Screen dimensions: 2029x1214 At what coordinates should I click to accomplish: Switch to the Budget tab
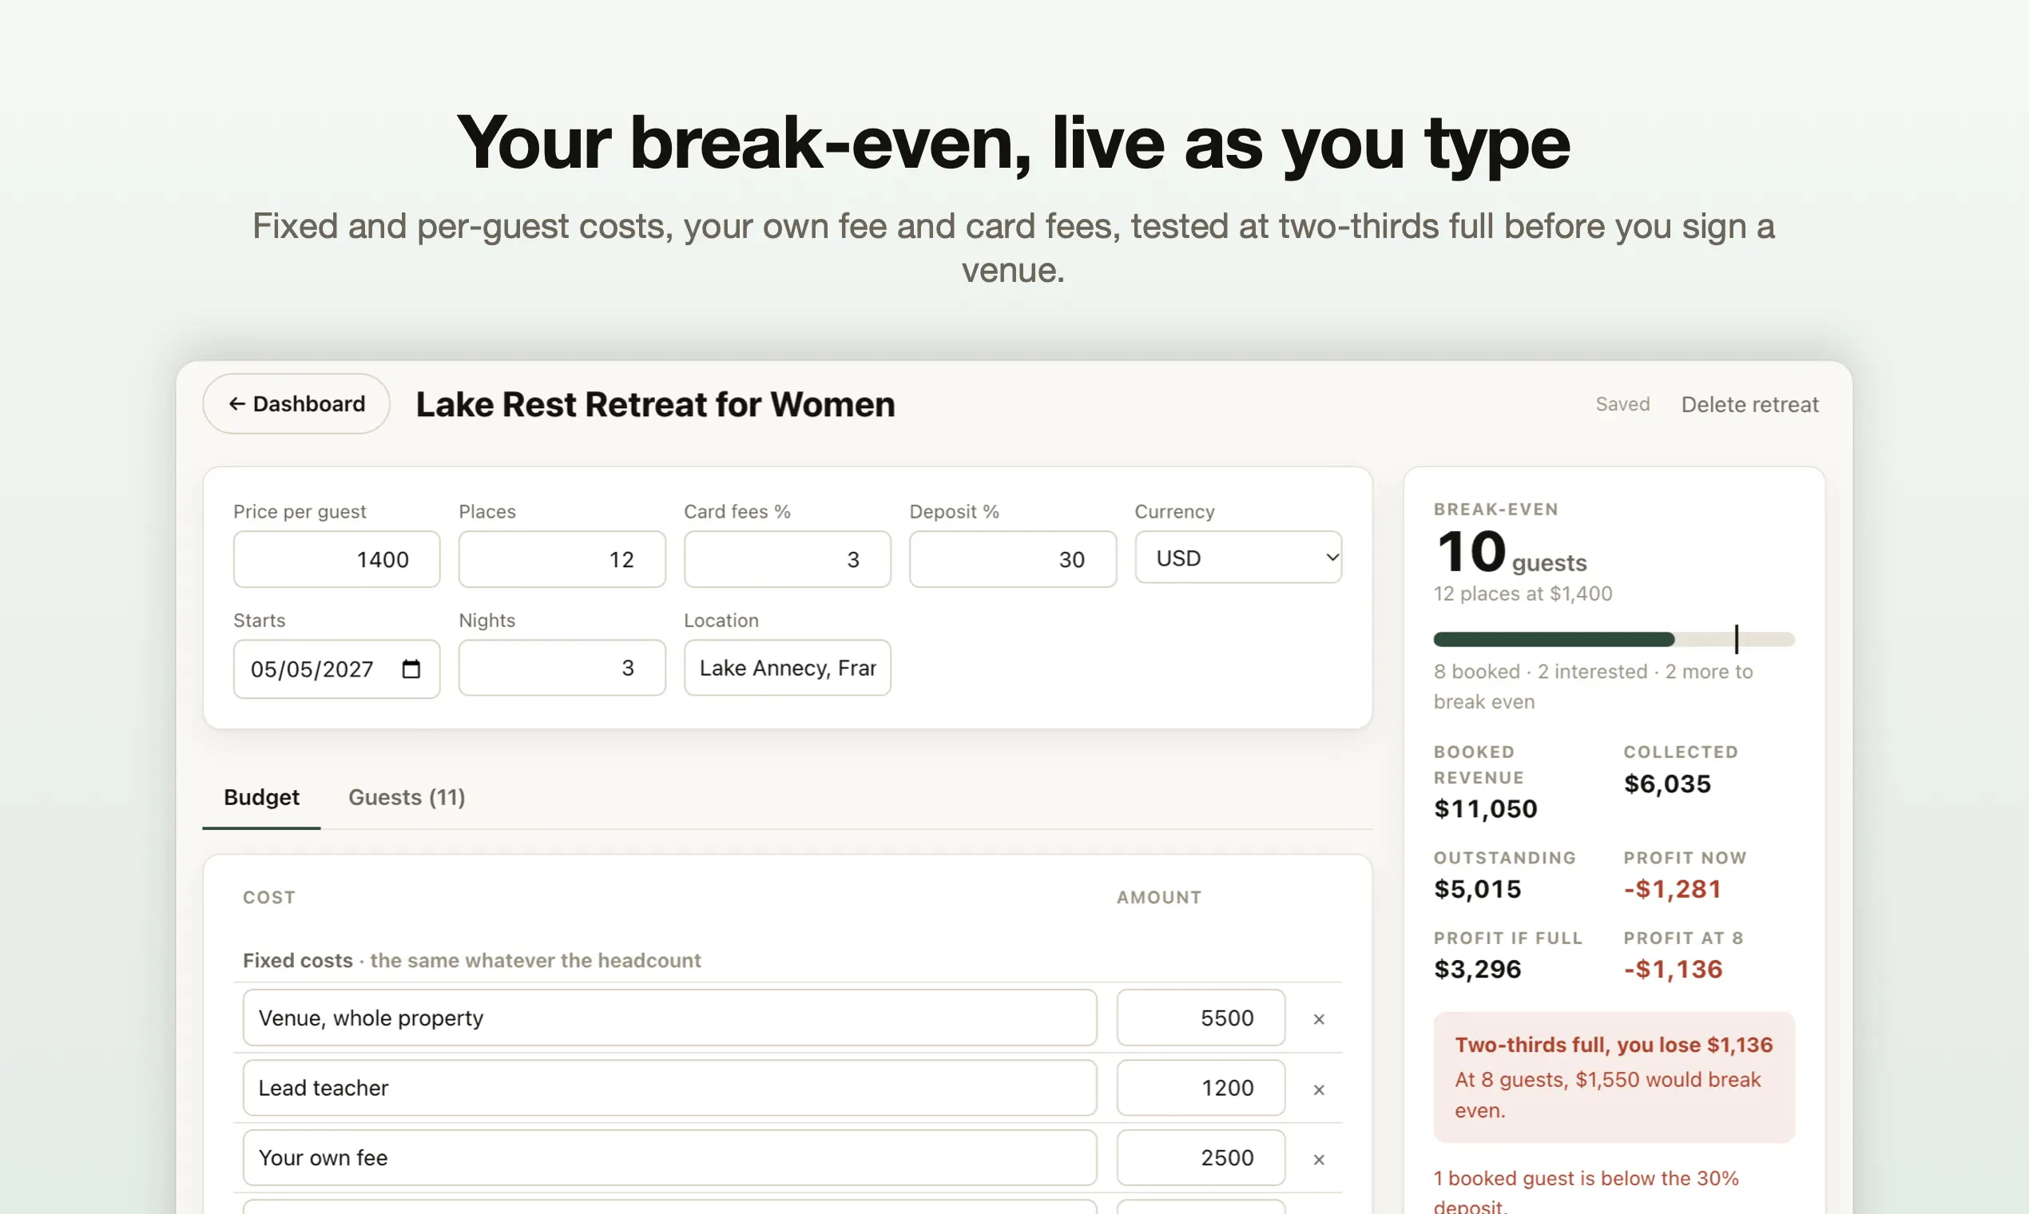tap(261, 798)
